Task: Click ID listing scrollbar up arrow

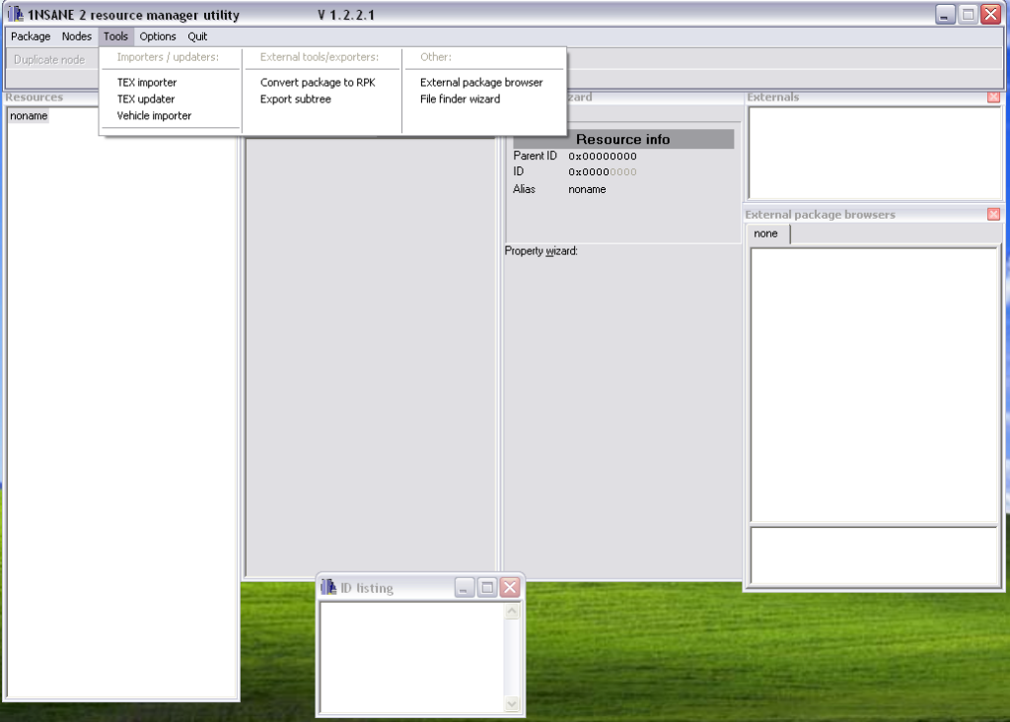Action: pyautogui.click(x=512, y=612)
